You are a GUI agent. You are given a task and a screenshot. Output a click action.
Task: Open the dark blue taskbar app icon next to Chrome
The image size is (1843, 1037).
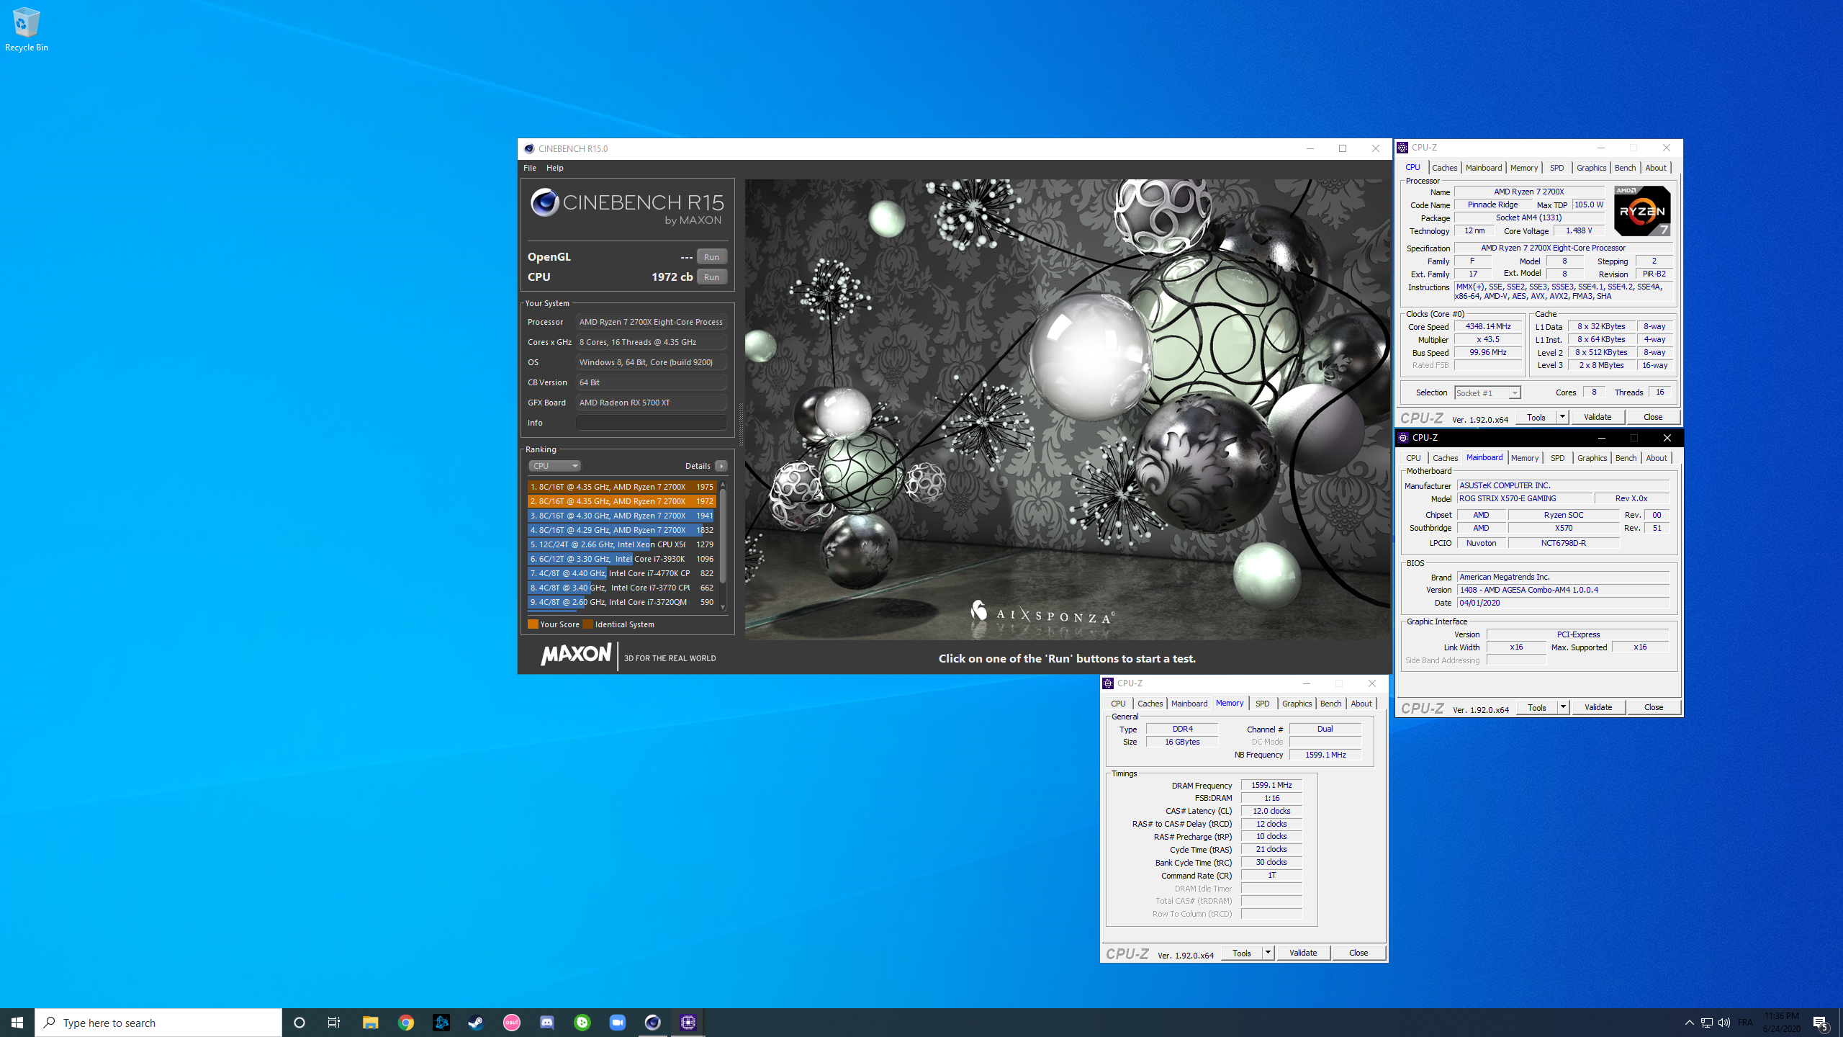[441, 1023]
